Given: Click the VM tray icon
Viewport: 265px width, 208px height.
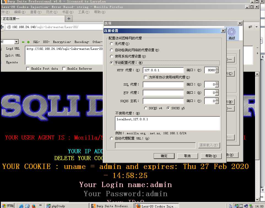Looking at the screenshot, I should 241,206.
